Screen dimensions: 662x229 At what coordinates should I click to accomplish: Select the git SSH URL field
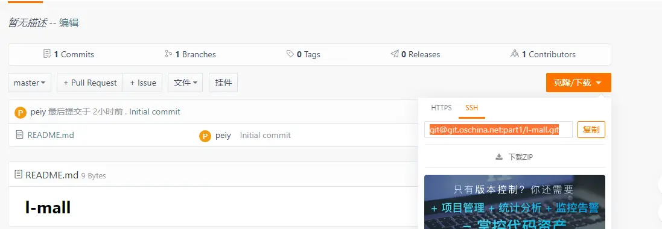498,130
